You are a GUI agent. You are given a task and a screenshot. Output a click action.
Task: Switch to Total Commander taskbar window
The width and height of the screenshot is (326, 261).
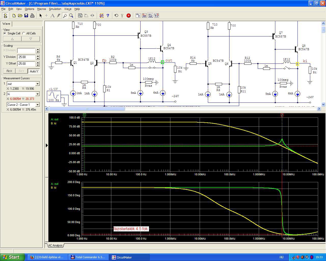88,257
